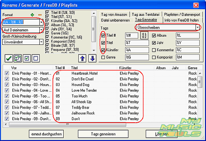The width and height of the screenshot is (206, 141).
Task: Click Künstler (%A, %2) list entry
Action: (x=64, y=21)
